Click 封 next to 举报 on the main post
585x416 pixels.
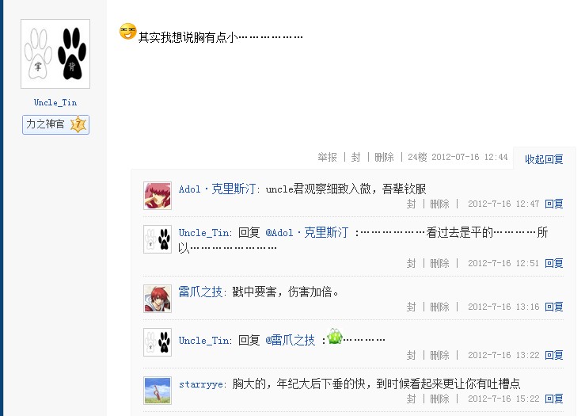point(356,157)
